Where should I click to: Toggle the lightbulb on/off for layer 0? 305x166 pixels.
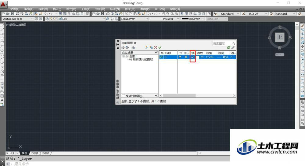click(180, 57)
